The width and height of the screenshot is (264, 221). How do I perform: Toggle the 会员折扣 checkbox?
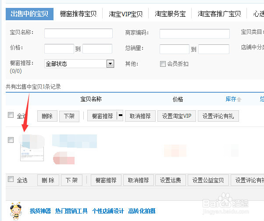pos(163,64)
